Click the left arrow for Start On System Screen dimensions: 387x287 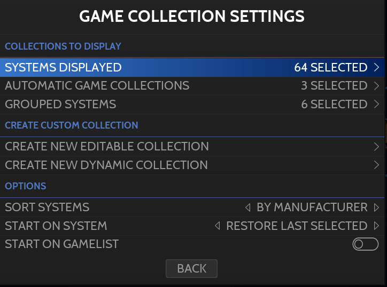217,226
